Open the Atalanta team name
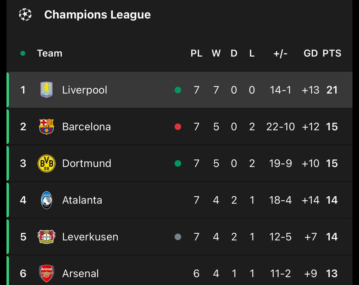 pyautogui.click(x=82, y=200)
